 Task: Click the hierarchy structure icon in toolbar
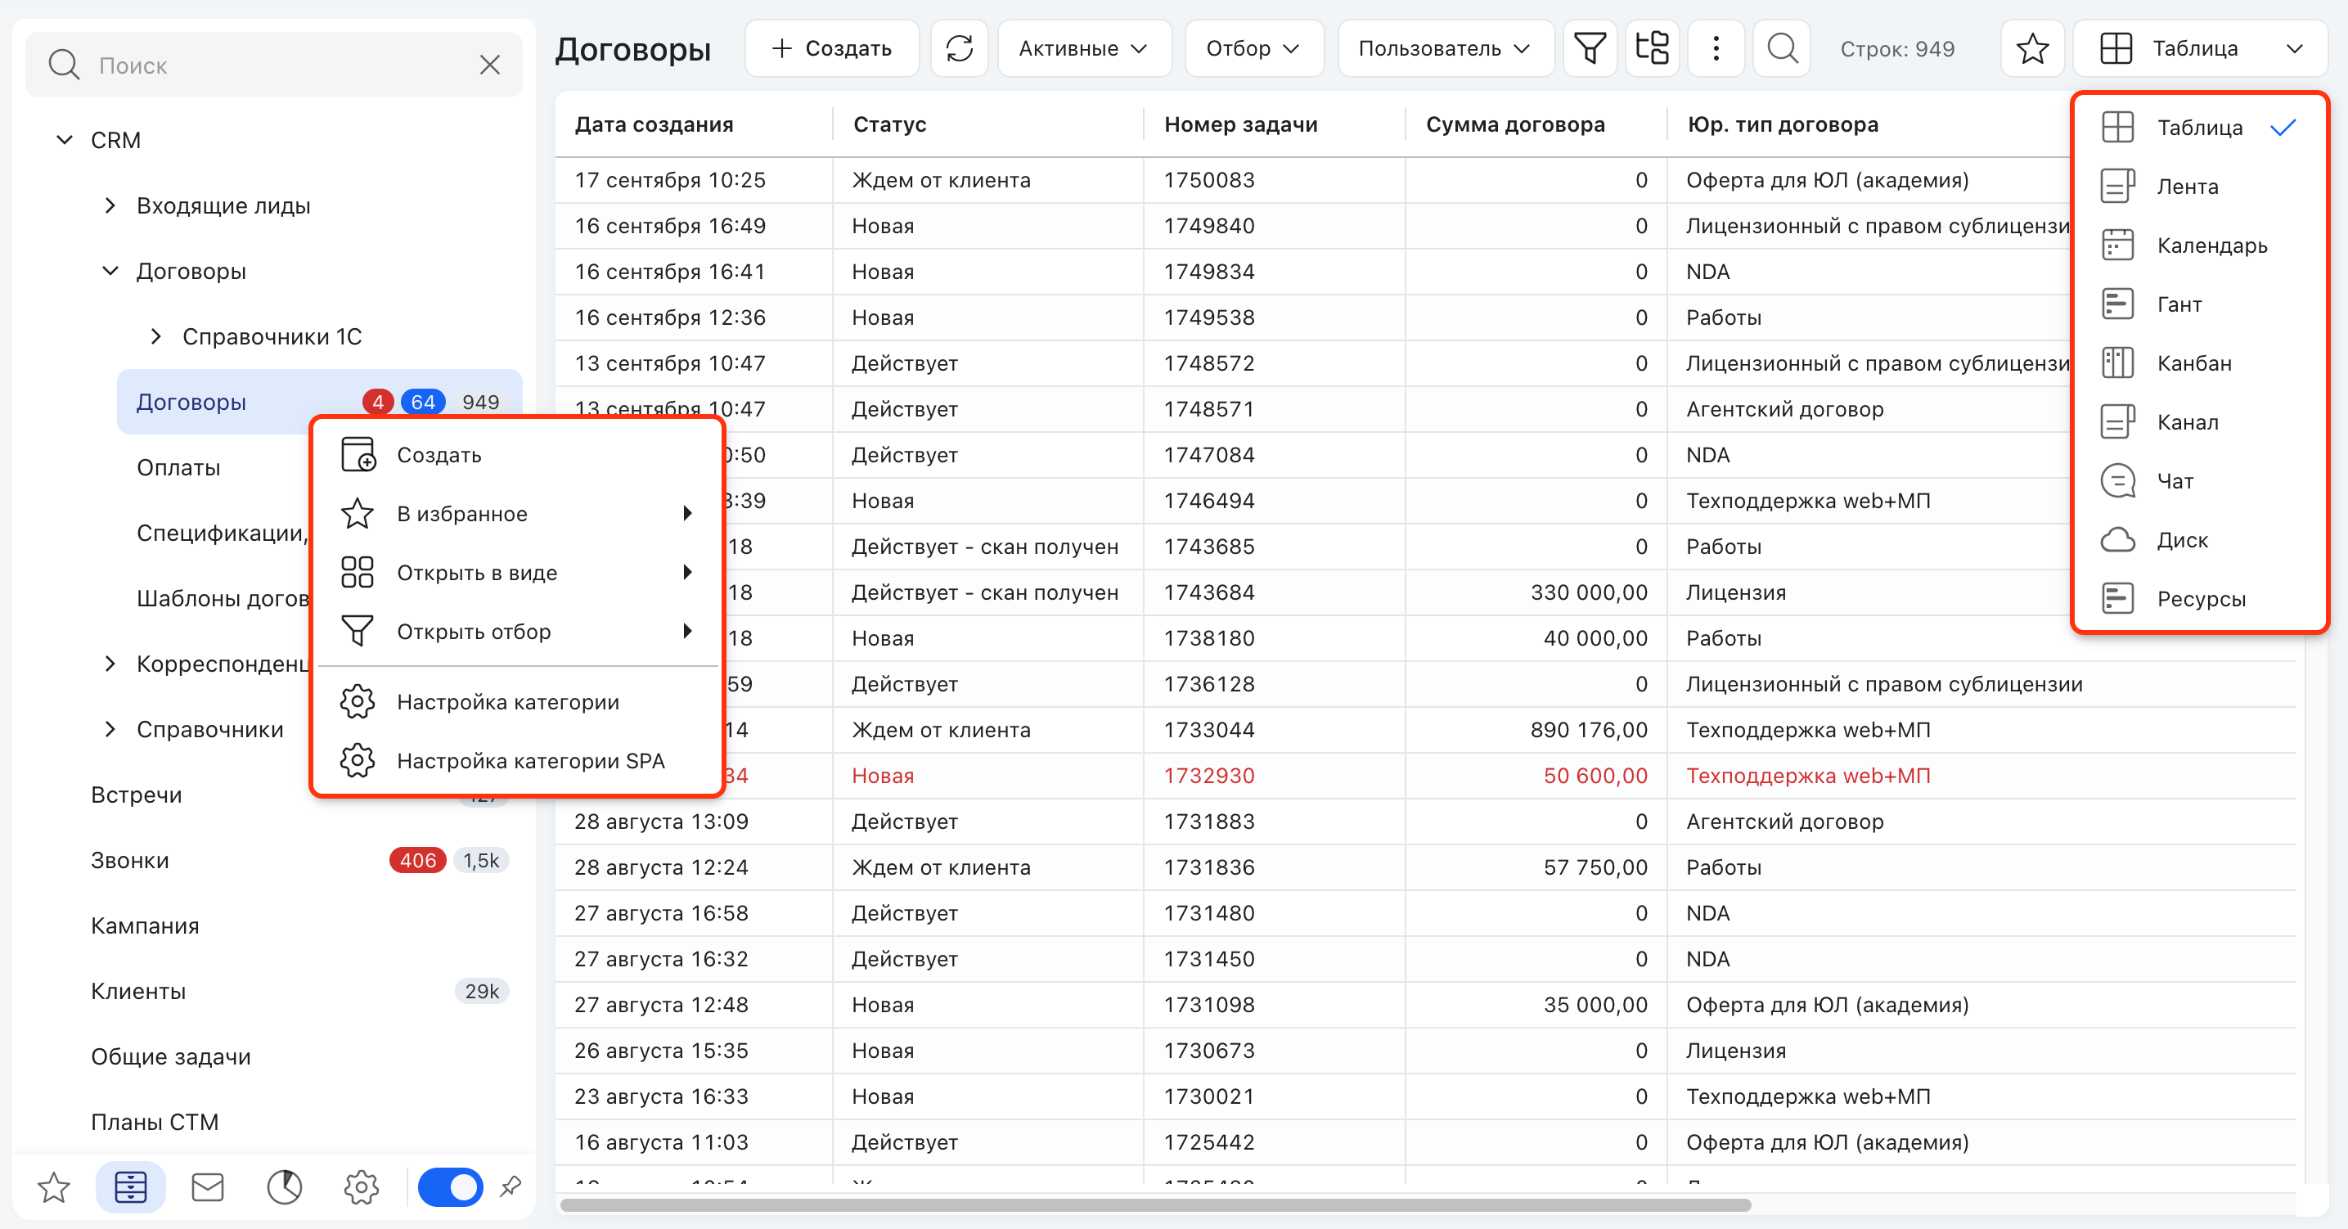tap(1652, 48)
